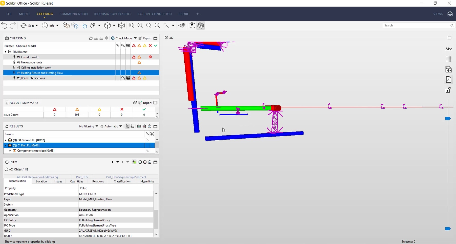Image resolution: width=456 pixels, height=244 pixels.
Task: Click the markup/dimension tool icon
Action: point(166,26)
